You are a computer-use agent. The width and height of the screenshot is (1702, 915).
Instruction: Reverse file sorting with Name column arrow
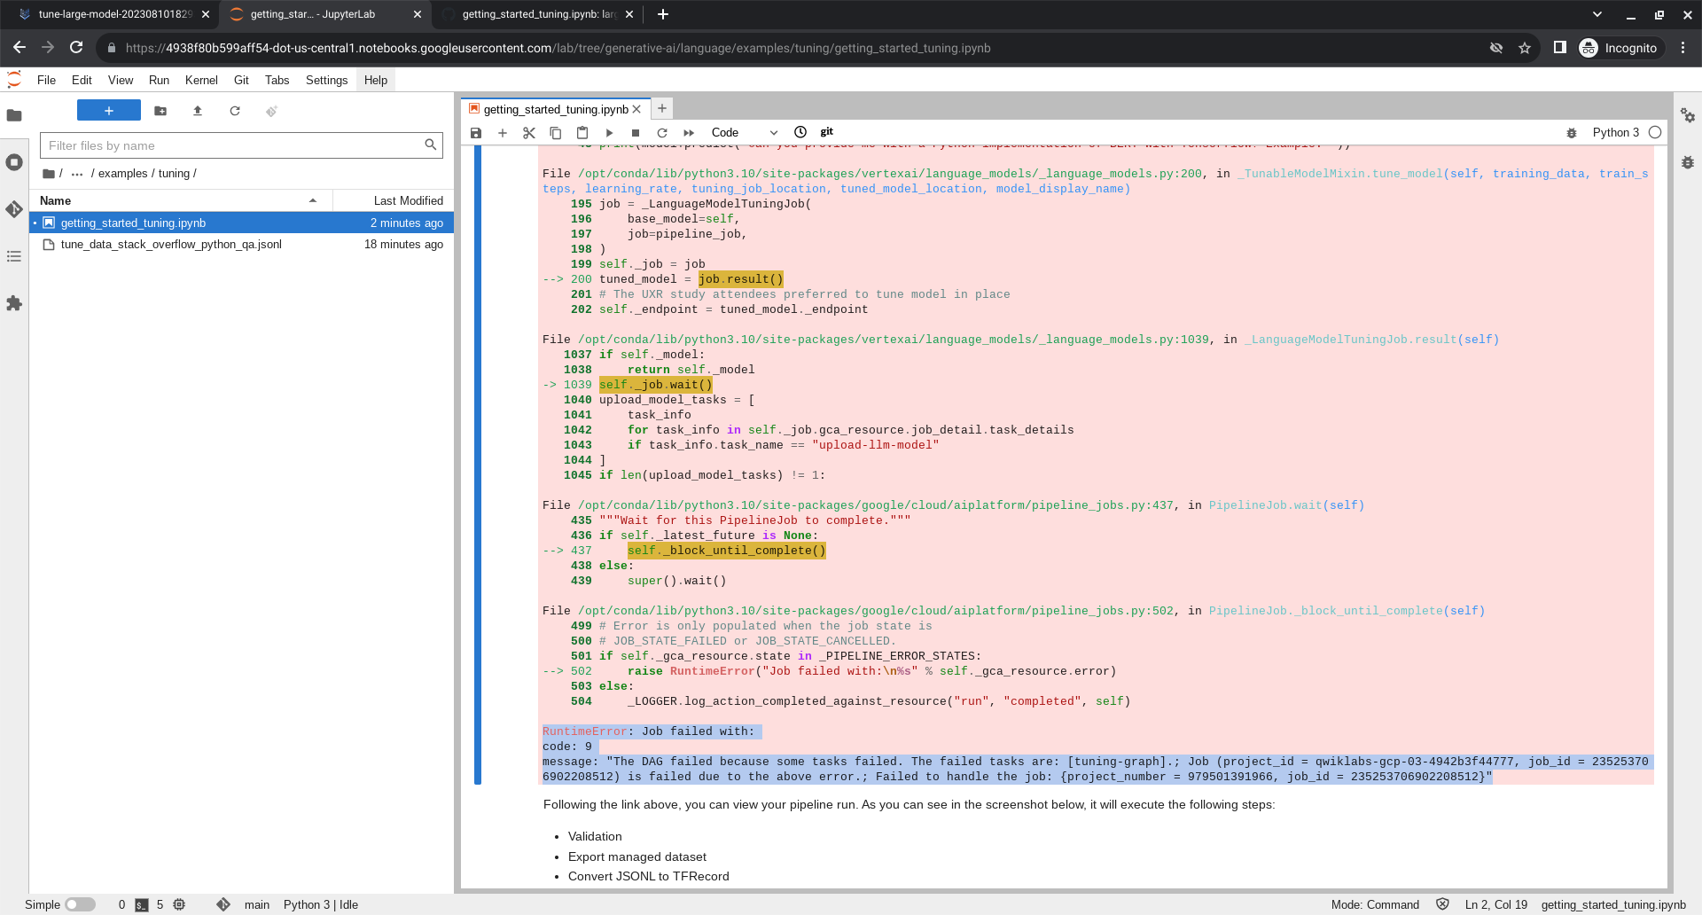pos(312,200)
